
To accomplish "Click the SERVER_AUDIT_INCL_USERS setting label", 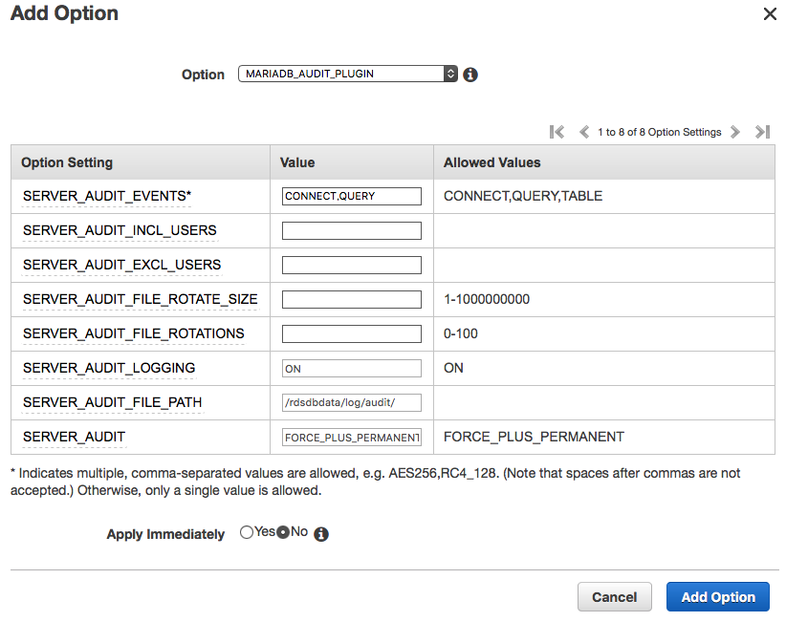I will pos(120,230).
